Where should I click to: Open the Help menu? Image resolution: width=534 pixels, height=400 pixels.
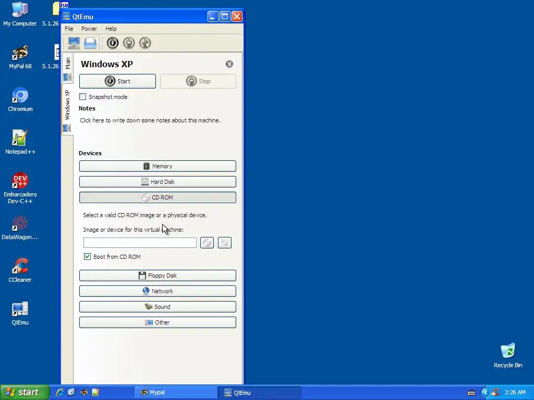tap(111, 29)
